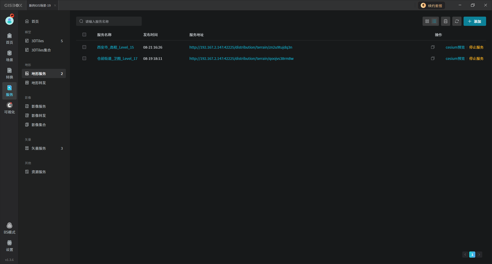Go to the 转换 sidebar section
The image size is (492, 264).
pyautogui.click(x=9, y=73)
